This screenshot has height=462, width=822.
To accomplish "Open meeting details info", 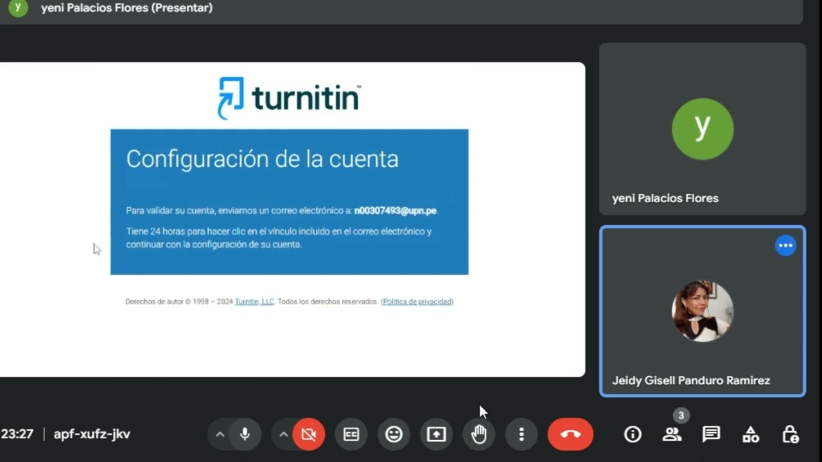I will tap(633, 434).
